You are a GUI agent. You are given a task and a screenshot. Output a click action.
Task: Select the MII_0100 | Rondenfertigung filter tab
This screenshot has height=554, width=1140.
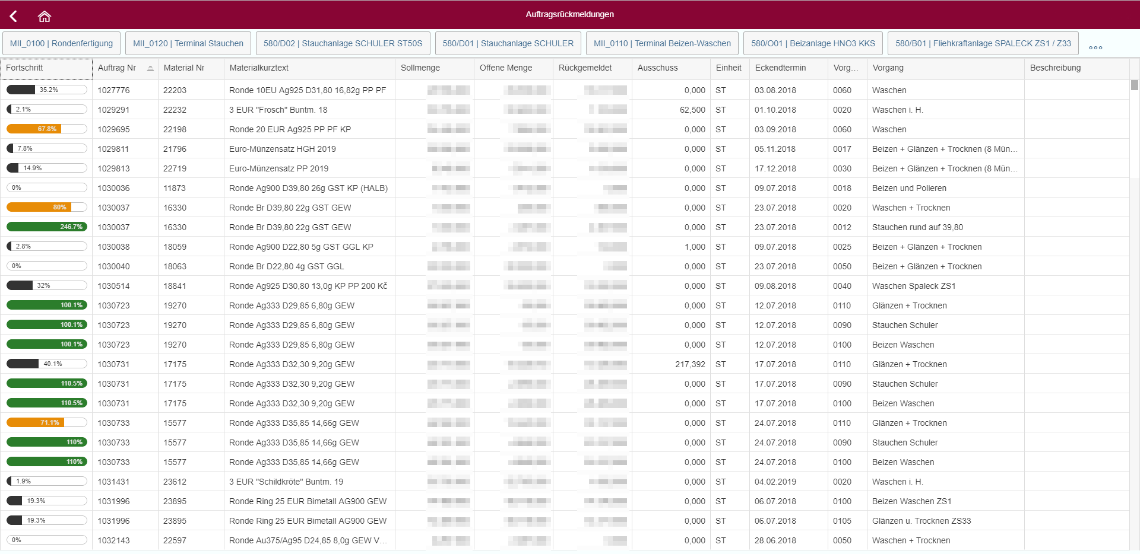click(x=61, y=43)
